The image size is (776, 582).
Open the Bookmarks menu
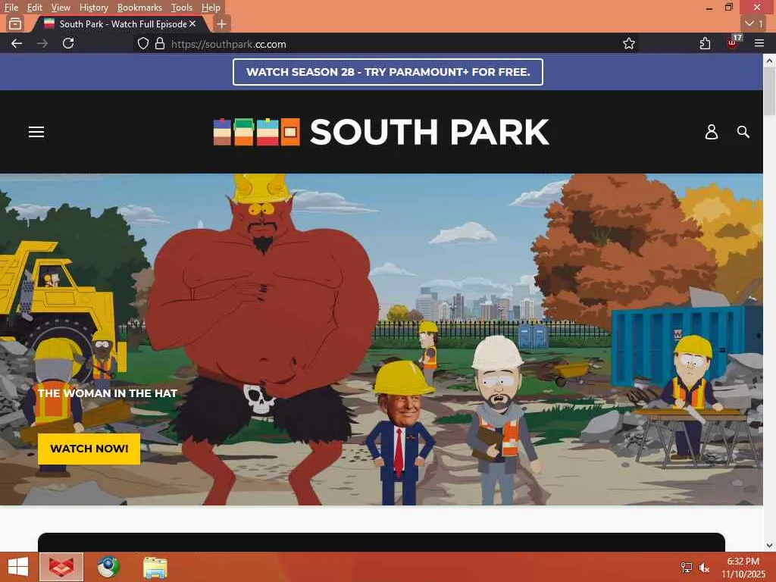[139, 8]
